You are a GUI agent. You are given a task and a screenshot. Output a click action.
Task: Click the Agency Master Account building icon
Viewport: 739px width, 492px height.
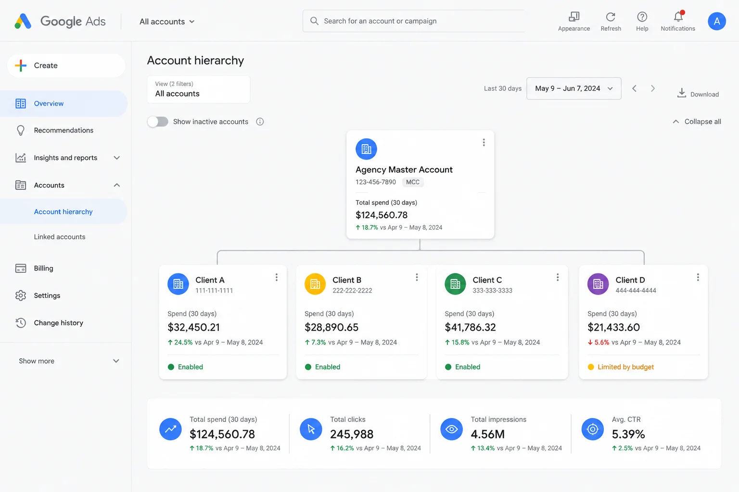(366, 149)
